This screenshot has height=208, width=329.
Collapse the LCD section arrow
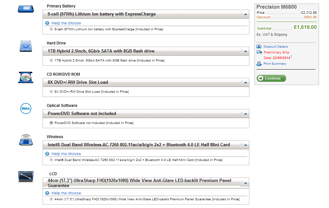pos(245,183)
